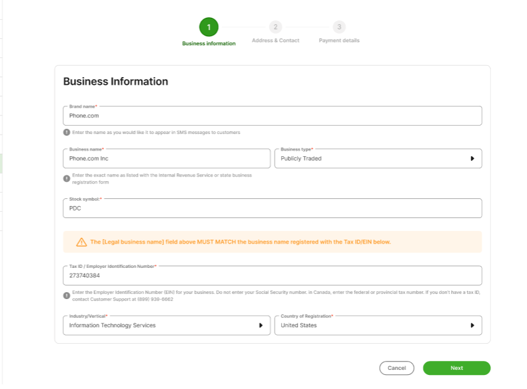Select the 'Business information' step label
527x389 pixels.
point(208,43)
